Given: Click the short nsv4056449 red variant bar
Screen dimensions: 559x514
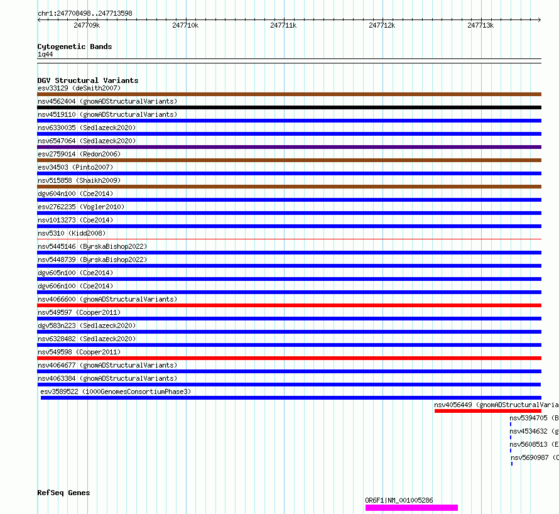Looking at the screenshot, I should pyautogui.click(x=487, y=411).
